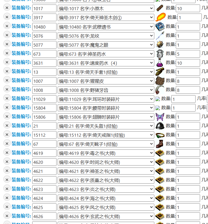This screenshot has height=224, width=208.
Task: Click the 猩猩皮 hide icon
Action: [160, 81]
